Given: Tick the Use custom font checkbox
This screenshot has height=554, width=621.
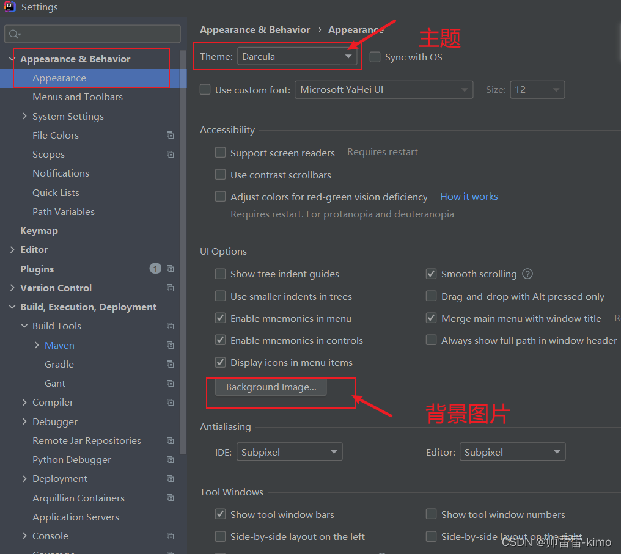Looking at the screenshot, I should 205,89.
